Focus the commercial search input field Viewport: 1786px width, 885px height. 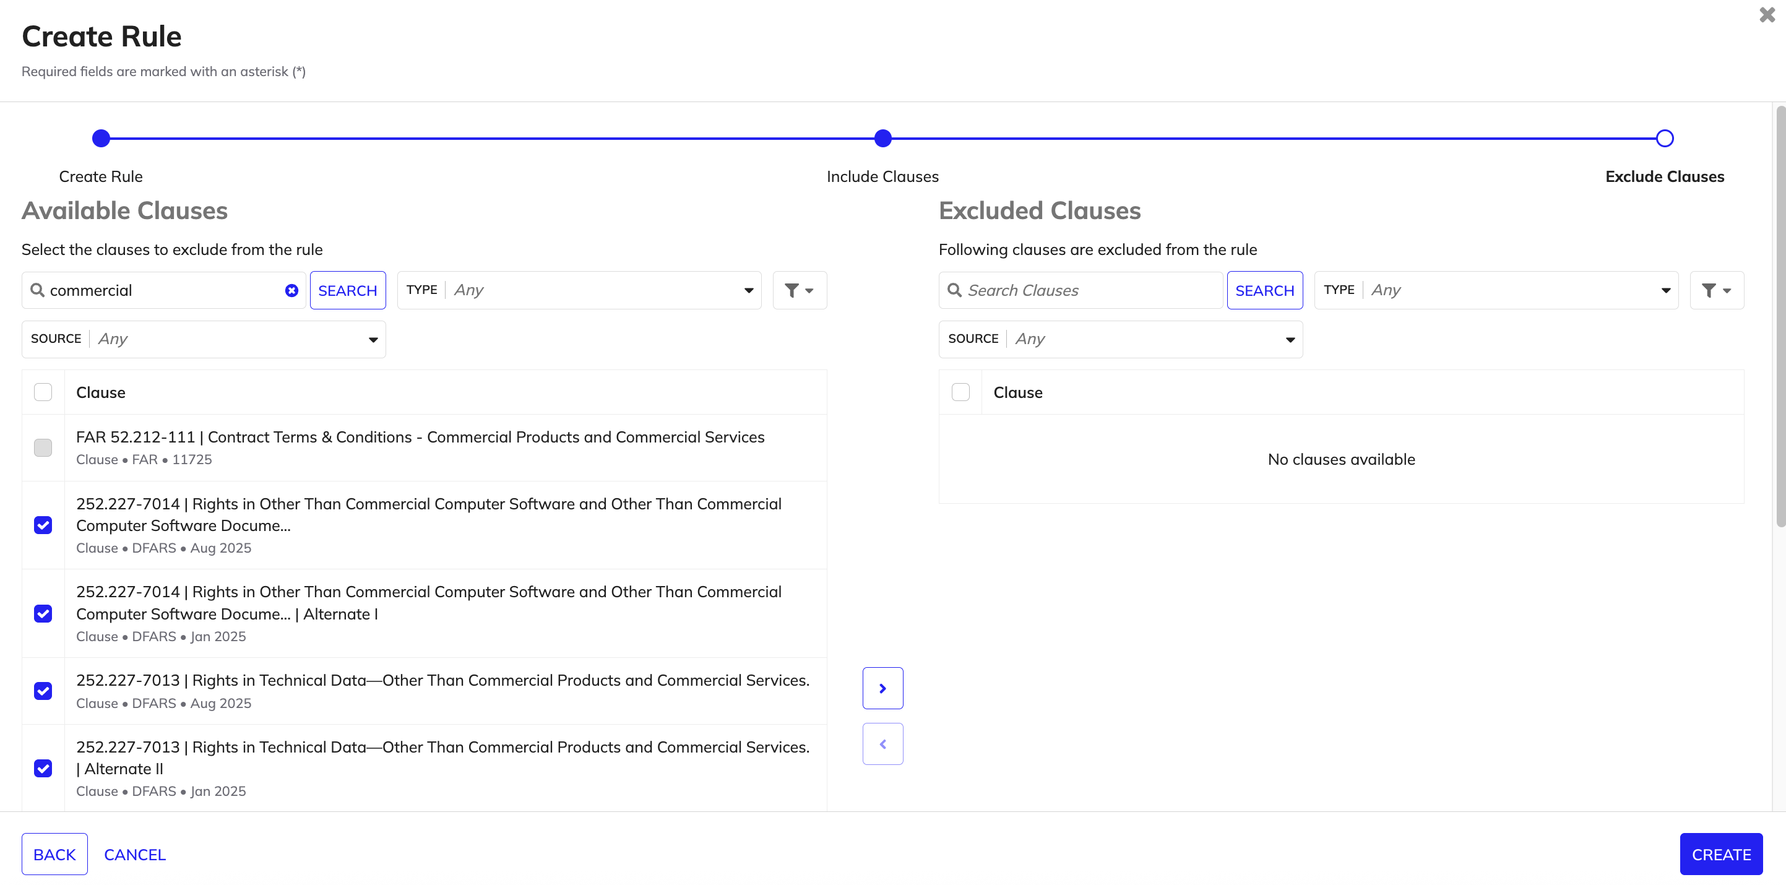coord(163,291)
